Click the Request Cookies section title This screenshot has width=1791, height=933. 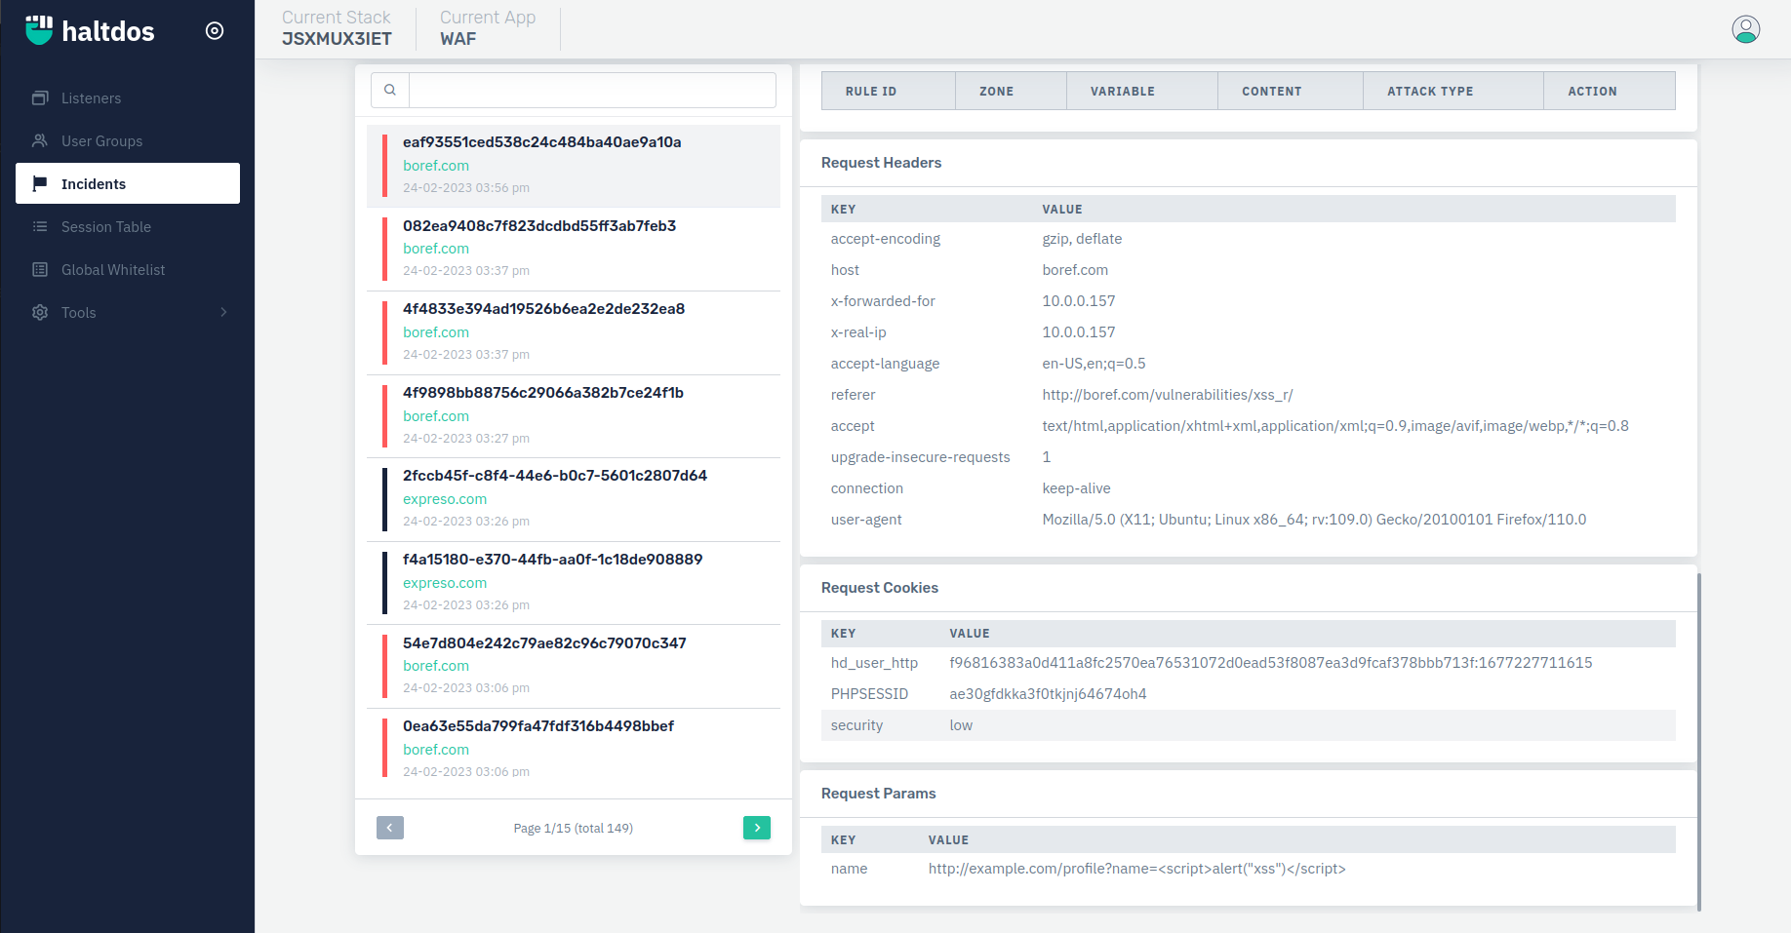click(879, 588)
